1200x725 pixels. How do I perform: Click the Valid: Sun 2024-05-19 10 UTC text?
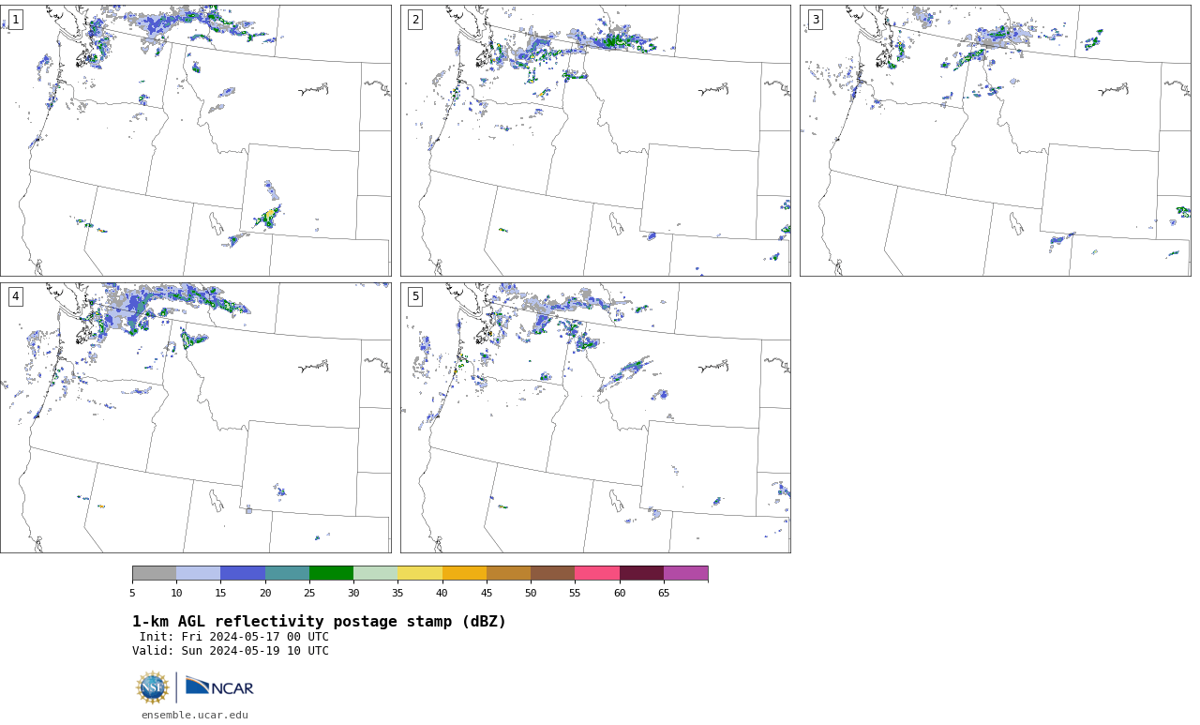pos(231,651)
